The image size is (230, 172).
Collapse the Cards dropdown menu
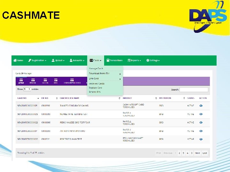(x=96, y=61)
